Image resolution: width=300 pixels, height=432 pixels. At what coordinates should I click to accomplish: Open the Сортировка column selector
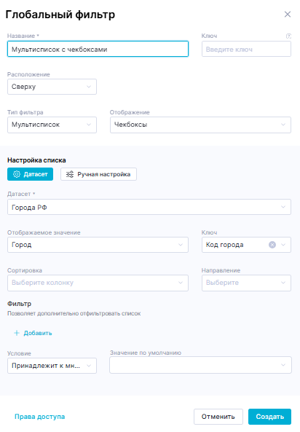point(98,283)
